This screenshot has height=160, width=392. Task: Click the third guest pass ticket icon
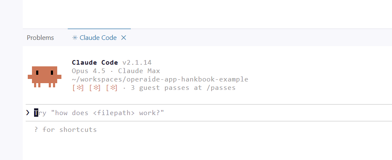tap(112, 88)
